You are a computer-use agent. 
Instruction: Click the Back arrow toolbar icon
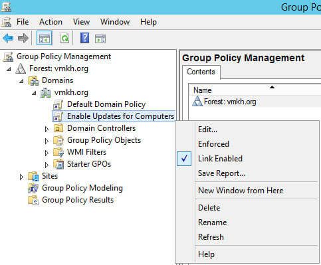tap(8, 39)
